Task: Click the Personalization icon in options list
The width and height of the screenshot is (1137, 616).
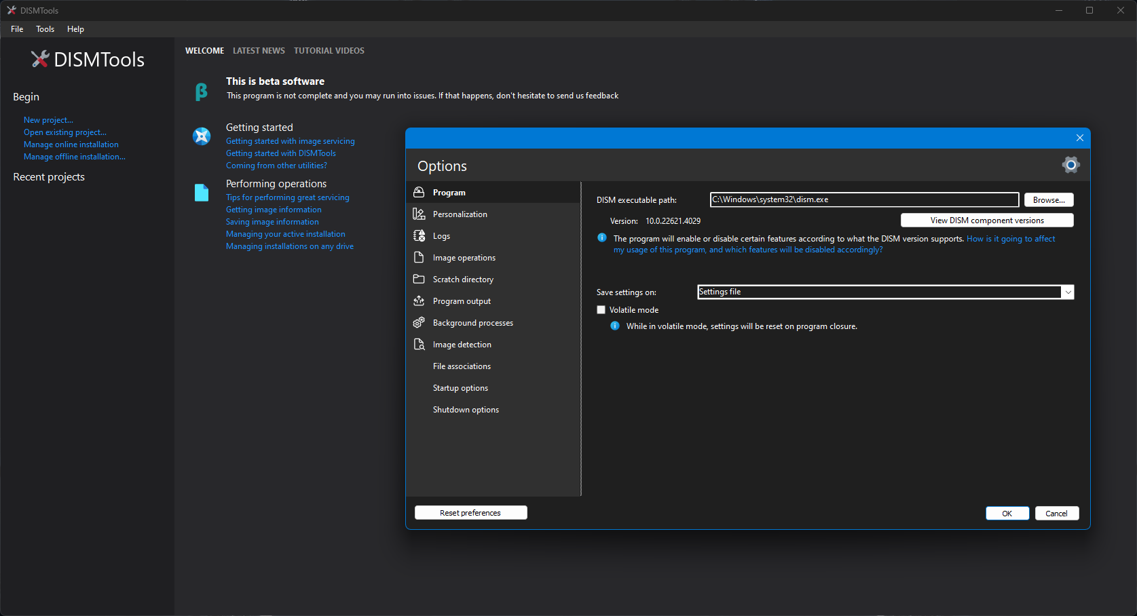Action: [x=419, y=214]
